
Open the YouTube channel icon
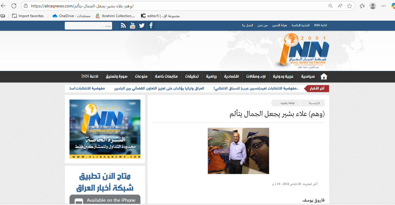132,26
